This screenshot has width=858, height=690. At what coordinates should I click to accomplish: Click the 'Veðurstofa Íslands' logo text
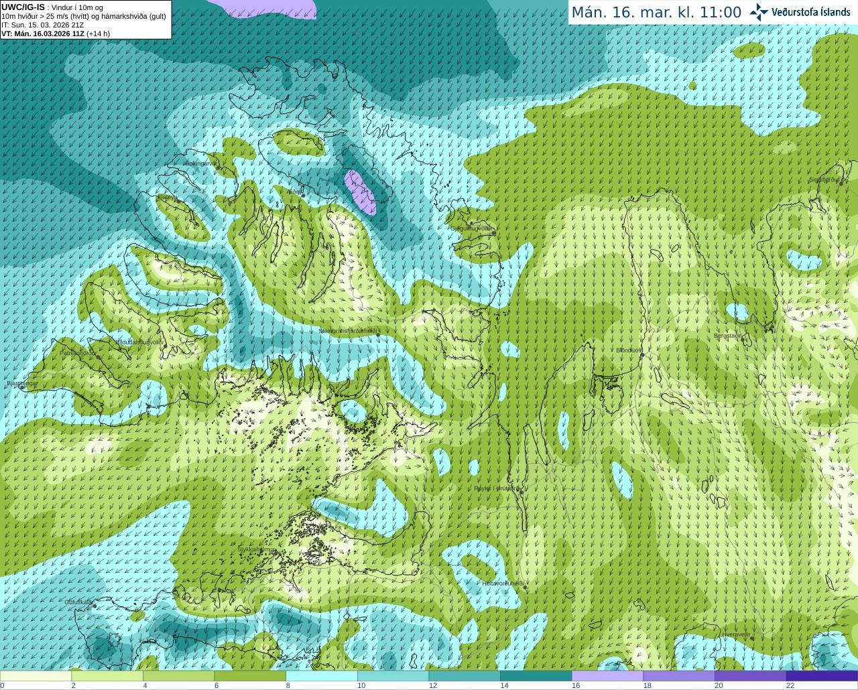811,12
